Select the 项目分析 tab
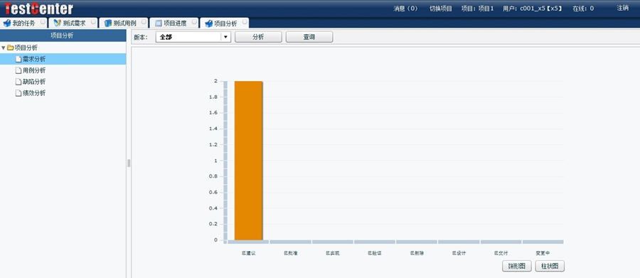Viewport: 640px width, 278px height. click(x=225, y=23)
